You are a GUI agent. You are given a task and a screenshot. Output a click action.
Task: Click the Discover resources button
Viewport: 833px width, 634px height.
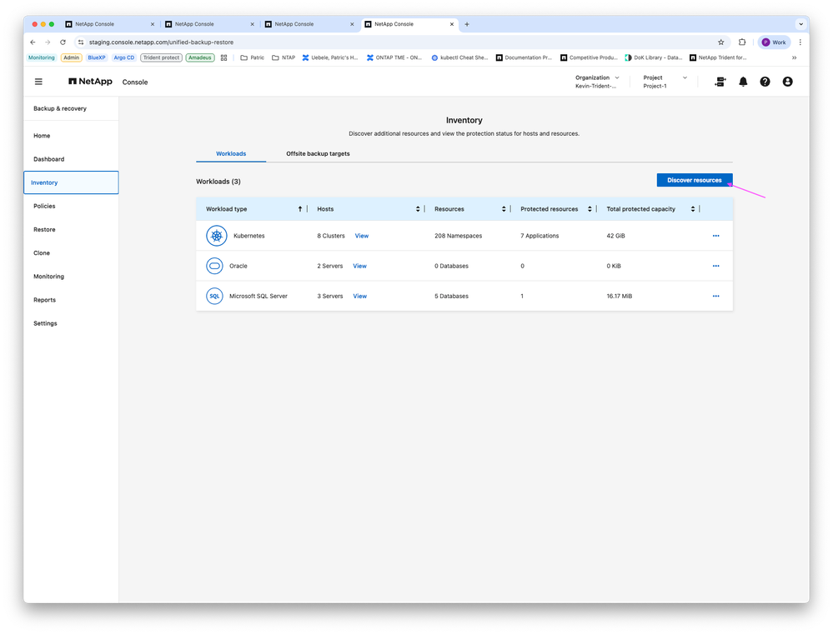[x=695, y=180]
